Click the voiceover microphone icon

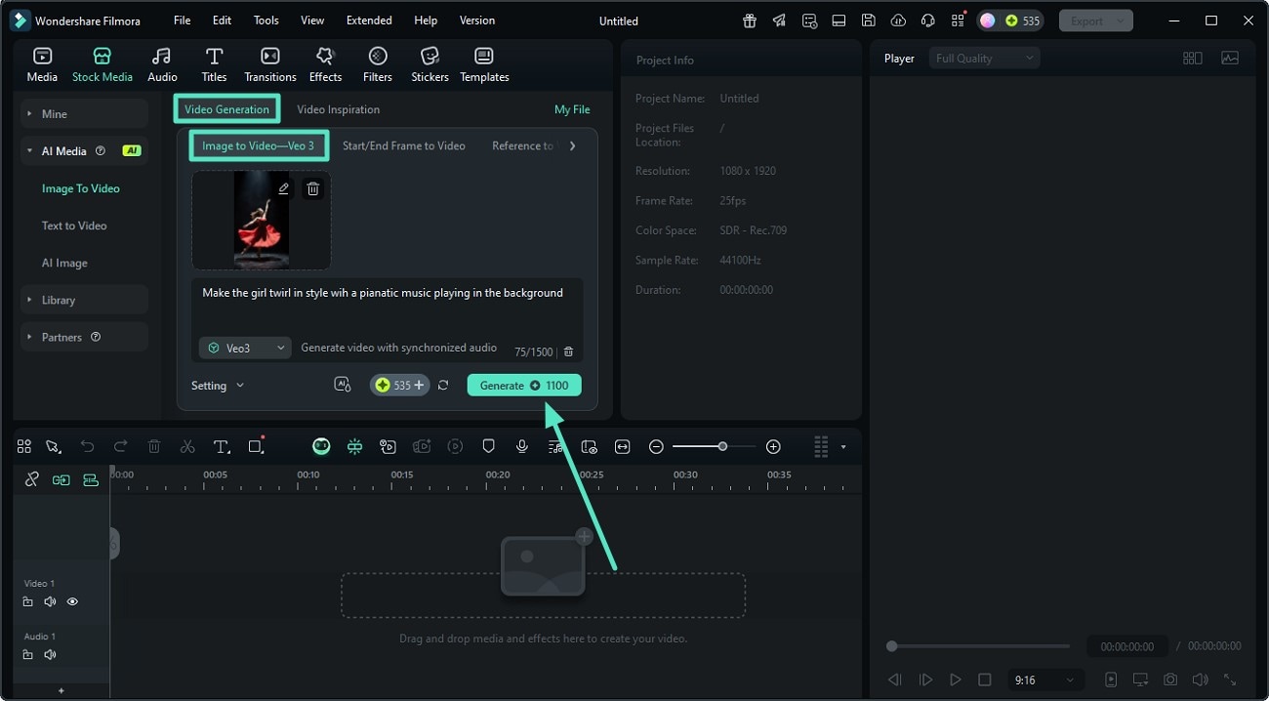[522, 446]
